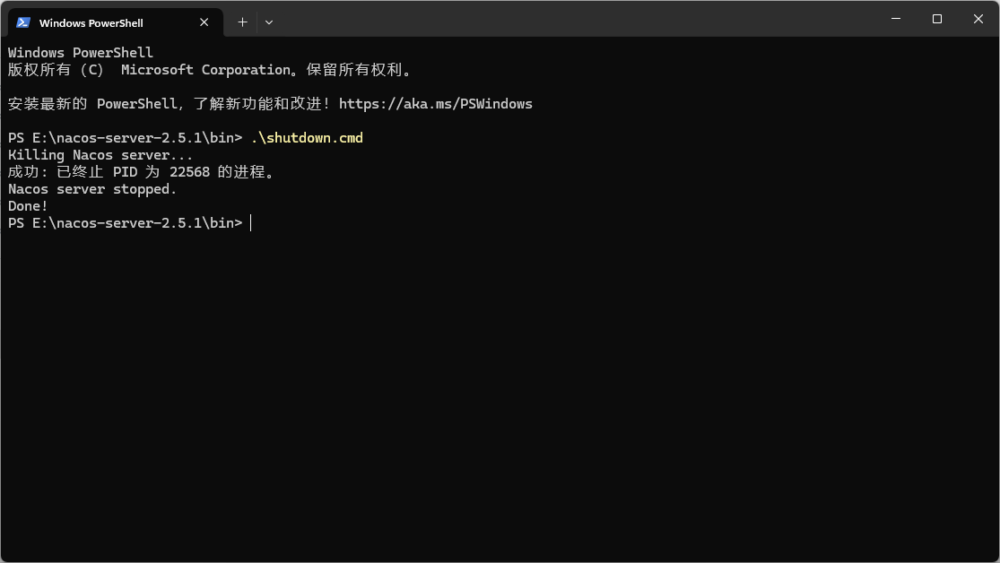1000x563 pixels.
Task: Maximize the terminal window
Action: (x=937, y=19)
